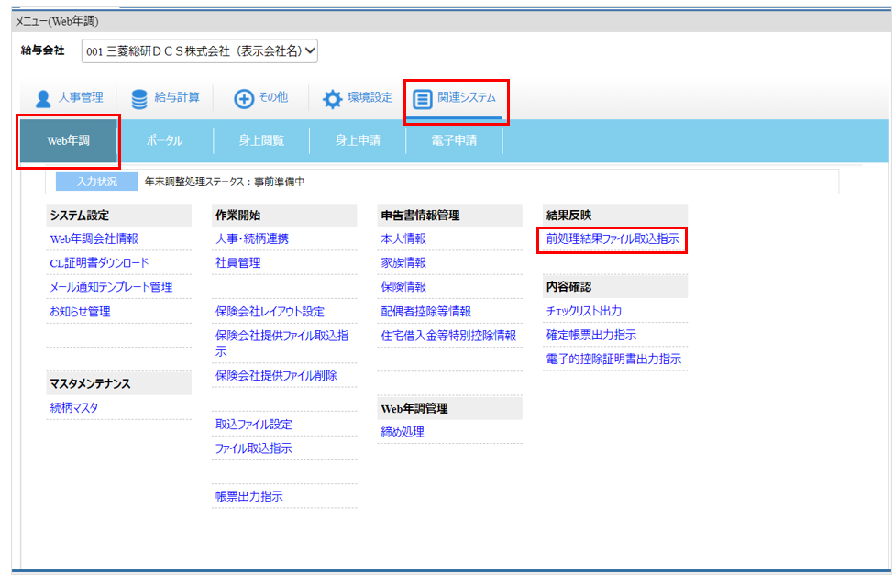Viewport: 894px width, 575px height.
Task: Open the 人事管理 menu tab
Action: pyautogui.click(x=69, y=98)
